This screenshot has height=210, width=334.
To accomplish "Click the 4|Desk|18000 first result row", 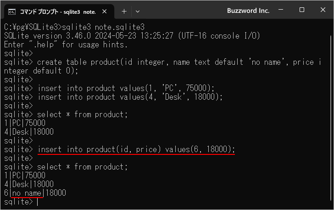I will click(29, 132).
